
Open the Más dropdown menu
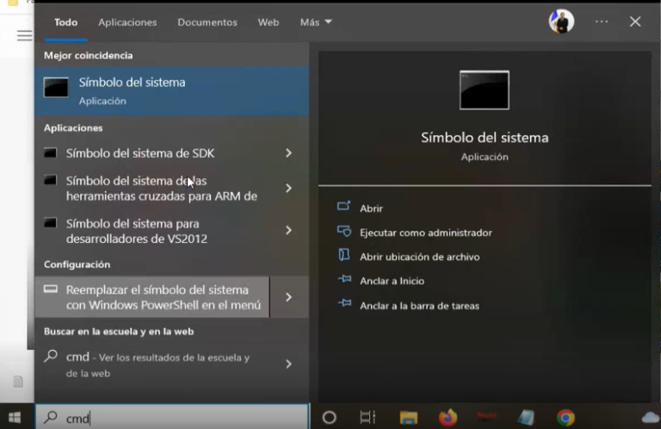(x=316, y=22)
